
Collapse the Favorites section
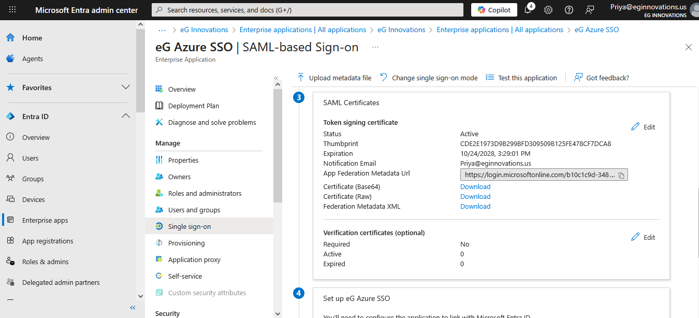125,87
